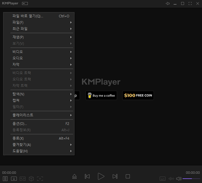Open the playlist panel icon in bottom bar
The height and width of the screenshot is (183, 202).
tap(5, 178)
